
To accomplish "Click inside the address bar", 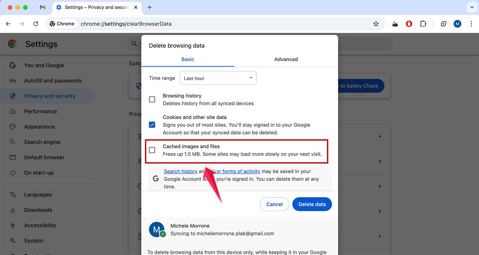I will pos(192,24).
